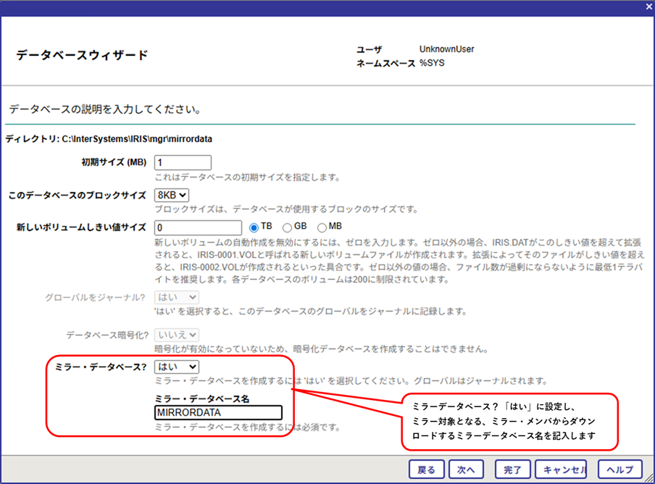
Task: Open the データベース暗号化? dropdown
Action: pos(177,334)
